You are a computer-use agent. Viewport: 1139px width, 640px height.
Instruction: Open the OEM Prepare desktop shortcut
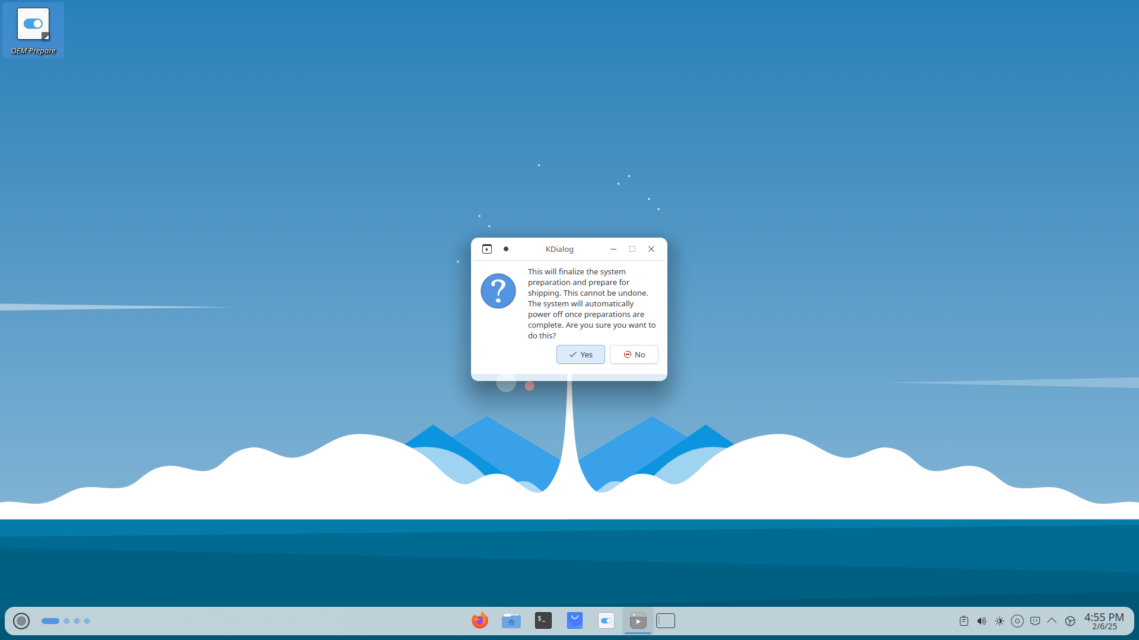pos(33,30)
